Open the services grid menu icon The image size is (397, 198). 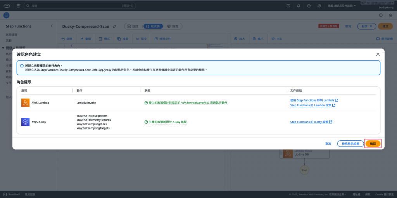click(19, 5)
